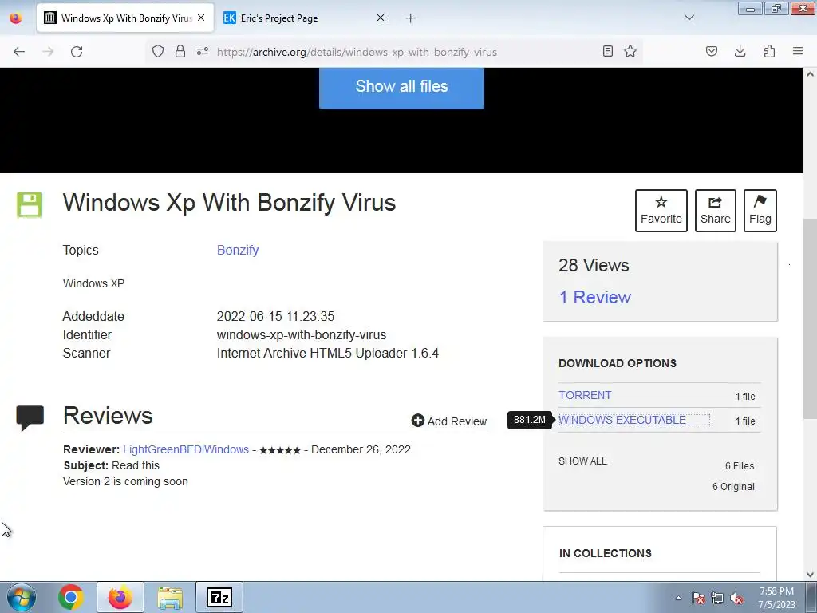Open the Bonzify topic link
The image size is (817, 613).
[x=238, y=250]
